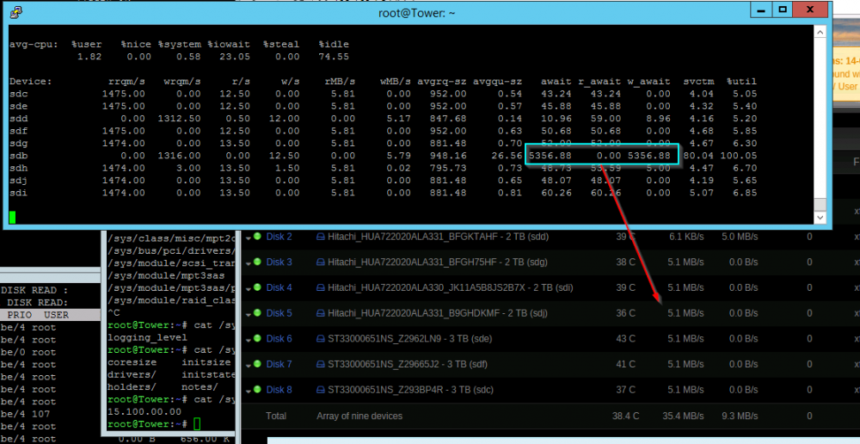Click the green status dot for Disk 3
Image resolution: width=860 pixels, height=444 pixels.
click(257, 262)
